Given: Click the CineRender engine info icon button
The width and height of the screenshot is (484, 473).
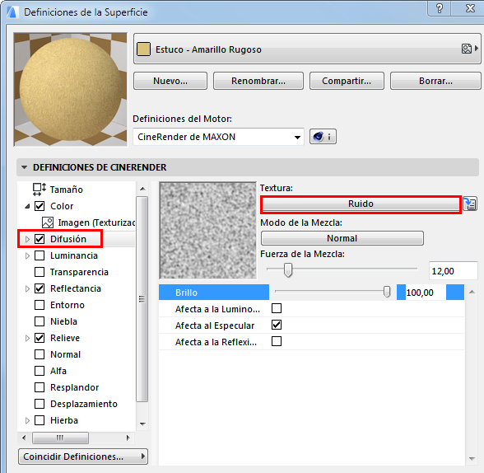Looking at the screenshot, I should (323, 137).
